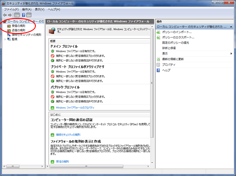Viewport: 236px width, 176px height.
Task: Open the Windows ファイアウォールのプロパティ link
Action: (x=75, y=108)
